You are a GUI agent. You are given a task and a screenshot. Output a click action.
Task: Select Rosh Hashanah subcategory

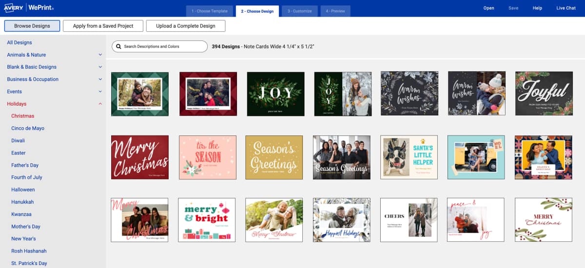click(x=29, y=251)
